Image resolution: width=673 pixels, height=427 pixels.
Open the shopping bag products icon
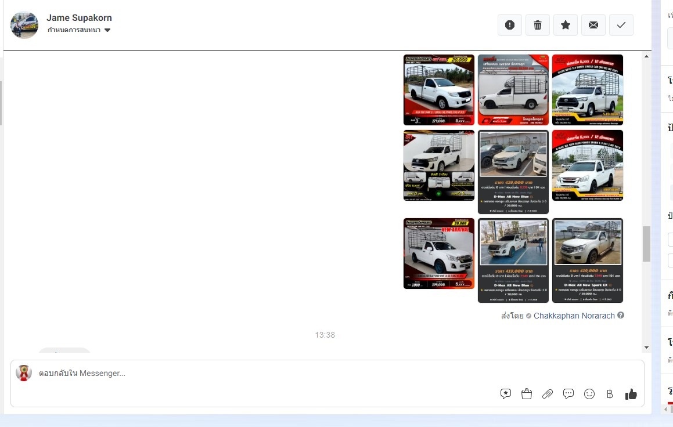527,393
